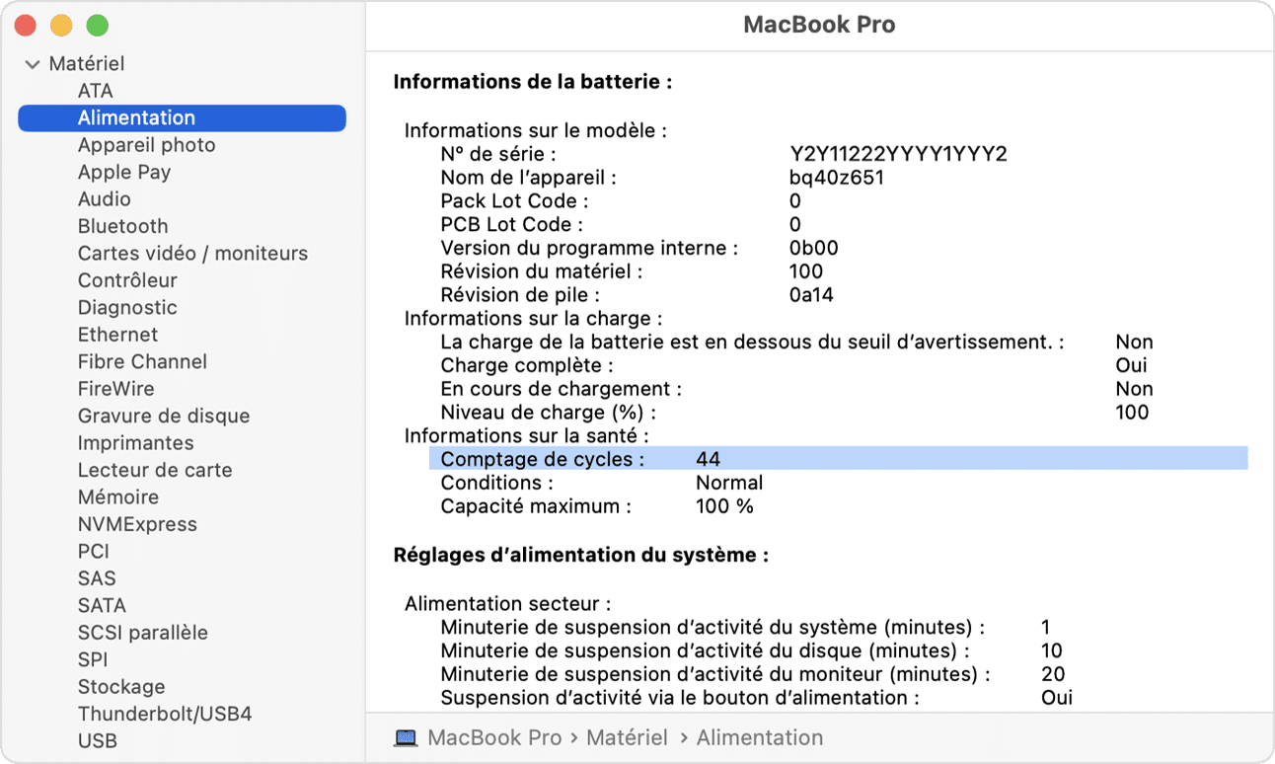Click Alimentation in the bottom path bar
Viewport: 1275px width, 764px height.
pyautogui.click(x=760, y=738)
